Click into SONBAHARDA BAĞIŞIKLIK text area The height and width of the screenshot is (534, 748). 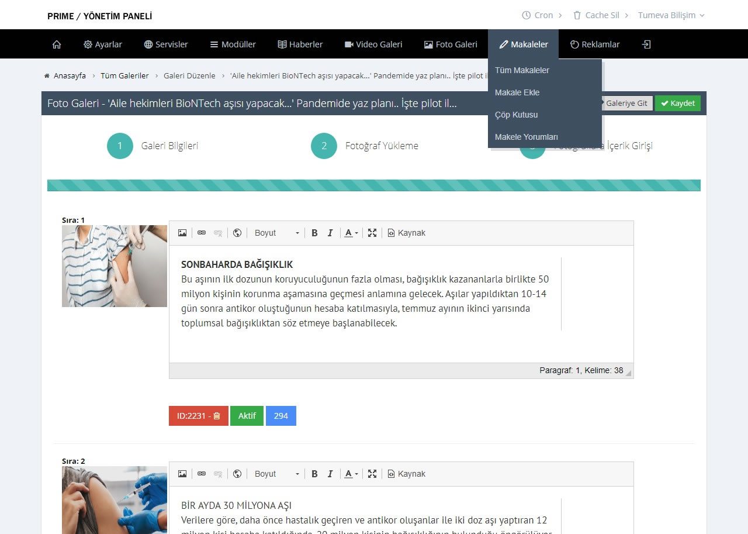coord(401,304)
